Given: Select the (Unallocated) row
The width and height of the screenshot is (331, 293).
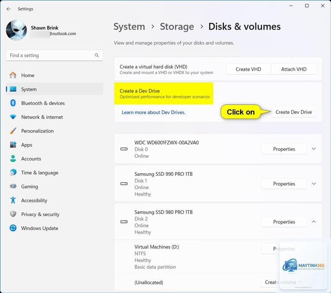Looking at the screenshot, I should click(218, 282).
